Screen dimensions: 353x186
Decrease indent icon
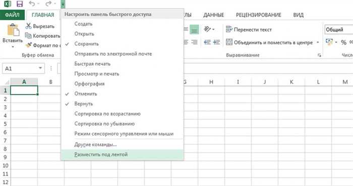click(x=207, y=42)
